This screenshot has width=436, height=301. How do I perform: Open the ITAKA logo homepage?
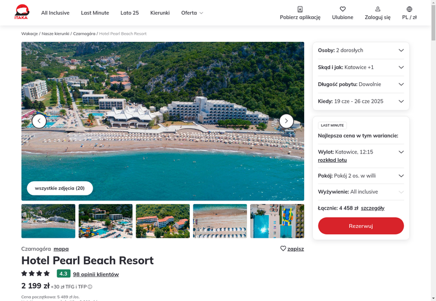coord(22,12)
